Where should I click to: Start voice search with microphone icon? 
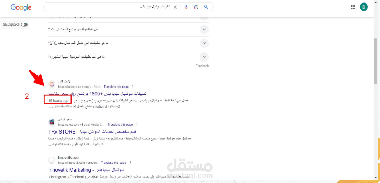pos(186,7)
